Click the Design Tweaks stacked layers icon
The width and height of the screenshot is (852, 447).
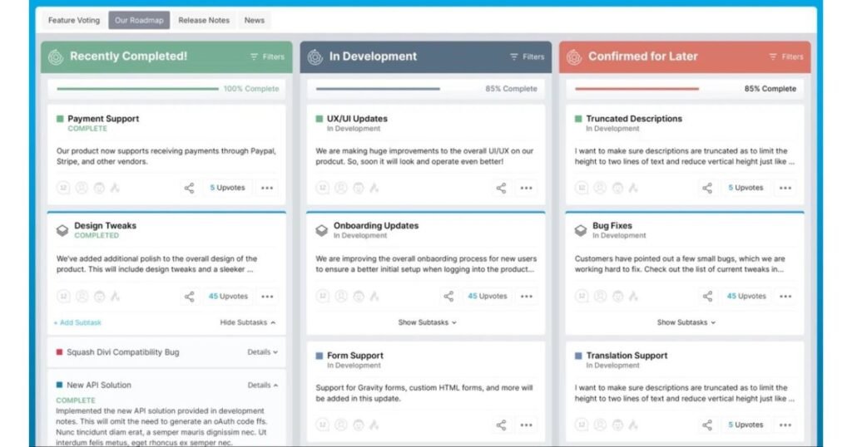tap(62, 230)
